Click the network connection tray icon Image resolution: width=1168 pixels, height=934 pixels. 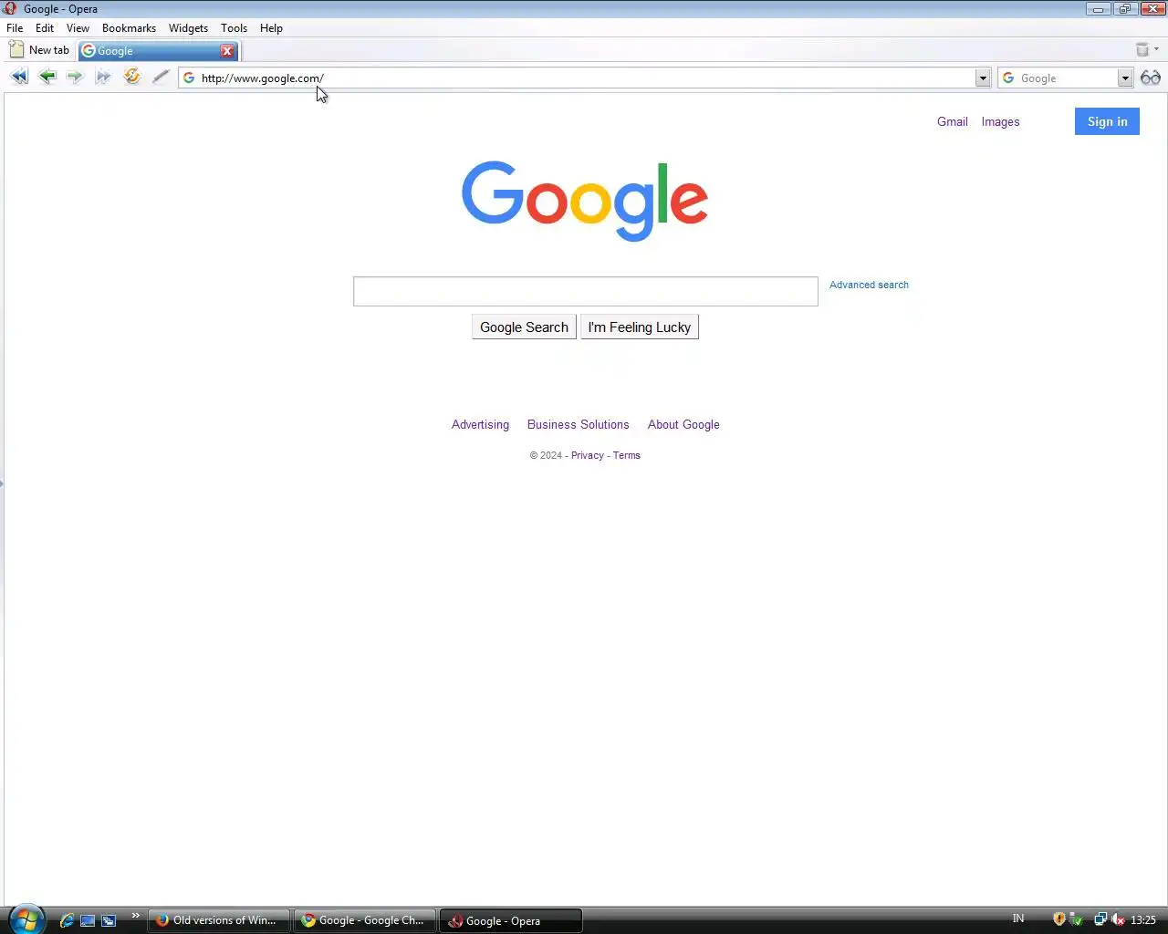(x=1100, y=919)
